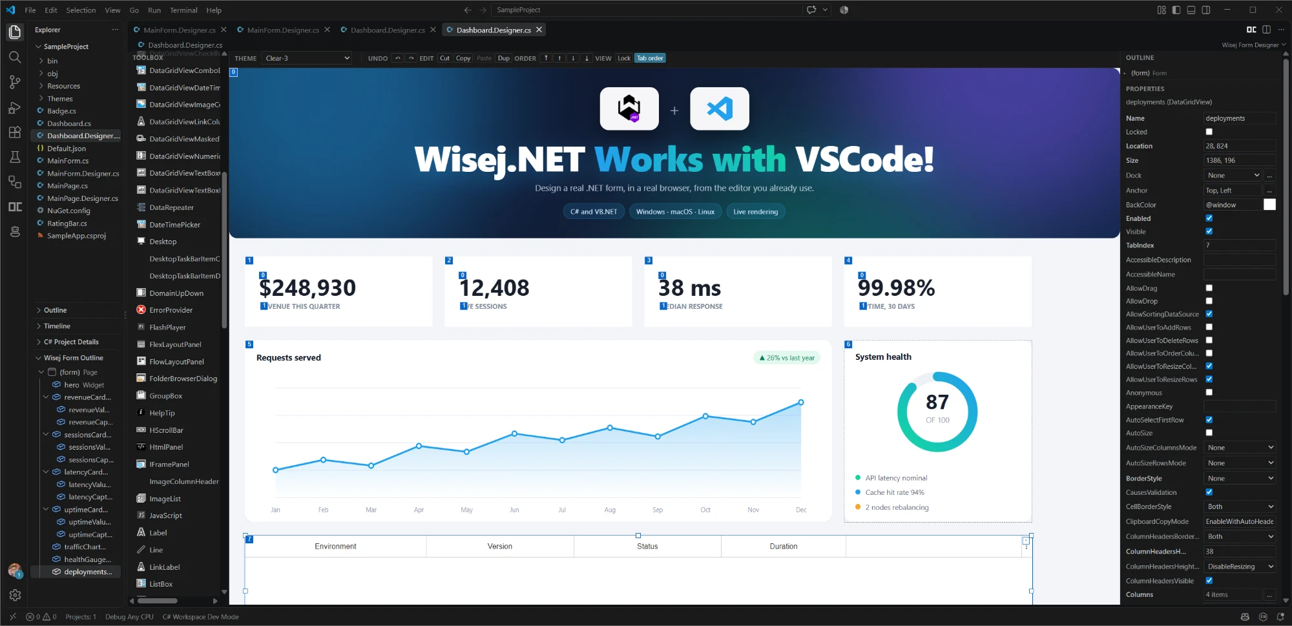Select ErrorProvider in the toolbox
Image resolution: width=1292 pixels, height=626 pixels.
[x=171, y=310]
